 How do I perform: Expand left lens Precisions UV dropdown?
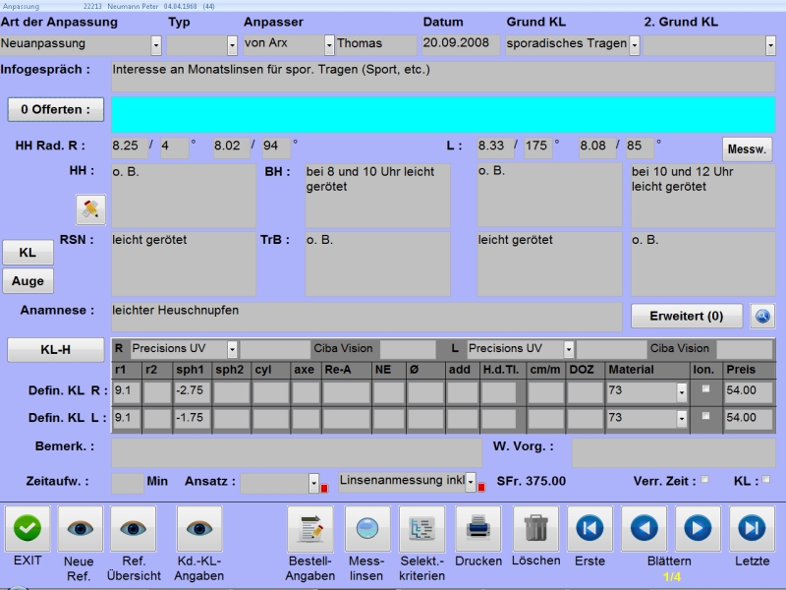coord(569,349)
